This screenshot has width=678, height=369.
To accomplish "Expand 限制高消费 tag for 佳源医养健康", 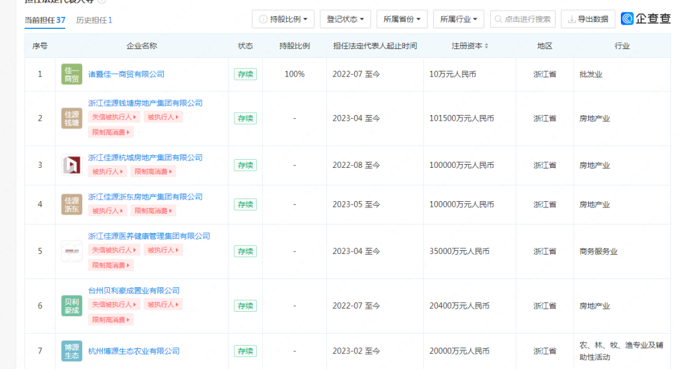I will (110, 265).
